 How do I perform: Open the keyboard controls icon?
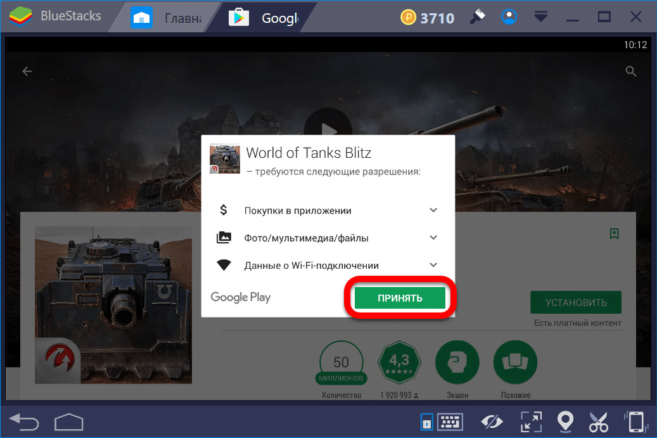click(450, 422)
